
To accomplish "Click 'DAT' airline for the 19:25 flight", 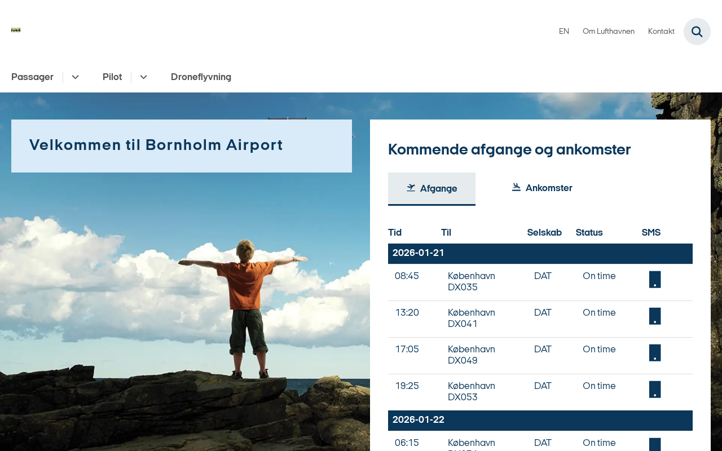I will 543,386.
